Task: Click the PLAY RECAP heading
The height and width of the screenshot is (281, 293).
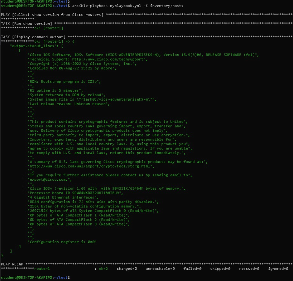Action: tap(12, 264)
